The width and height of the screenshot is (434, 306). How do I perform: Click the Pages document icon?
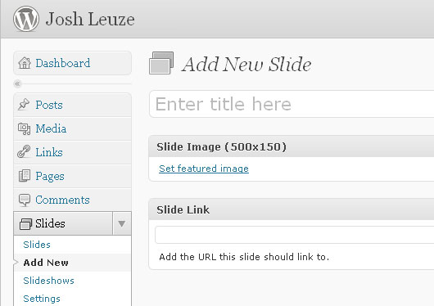point(25,176)
